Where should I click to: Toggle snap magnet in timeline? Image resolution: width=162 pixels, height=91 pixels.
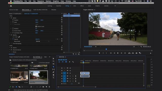(x=63, y=62)
